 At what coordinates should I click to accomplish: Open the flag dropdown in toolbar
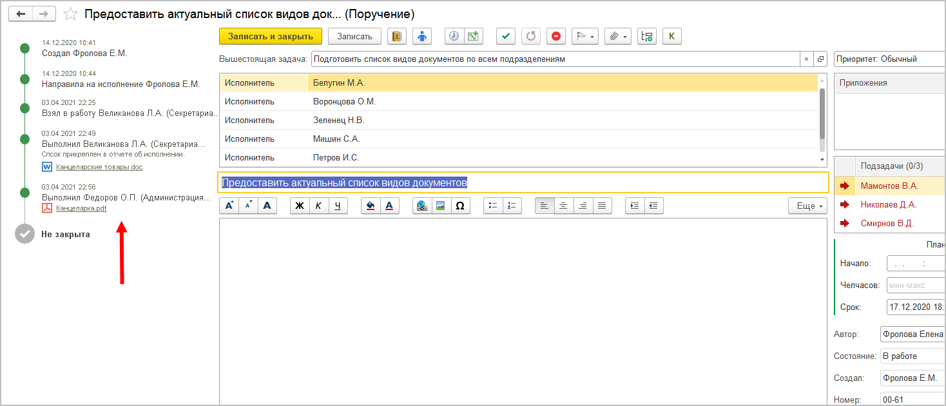pos(585,36)
